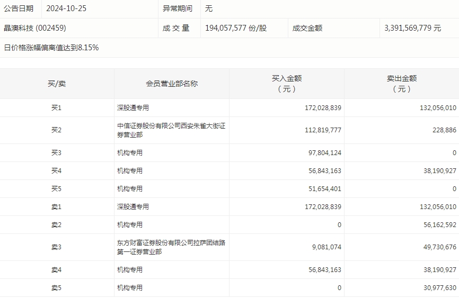Select the 公告日期 label
The height and width of the screenshot is (298, 459).
click(19, 8)
